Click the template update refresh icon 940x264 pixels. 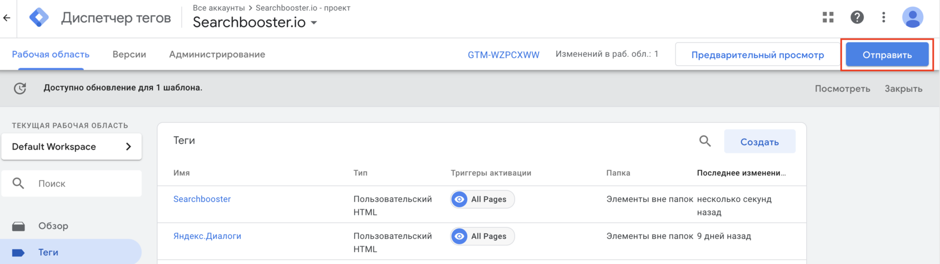[20, 88]
